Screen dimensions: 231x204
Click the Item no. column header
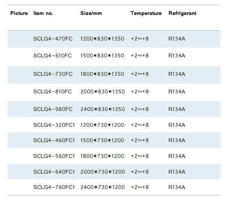[x=43, y=13]
